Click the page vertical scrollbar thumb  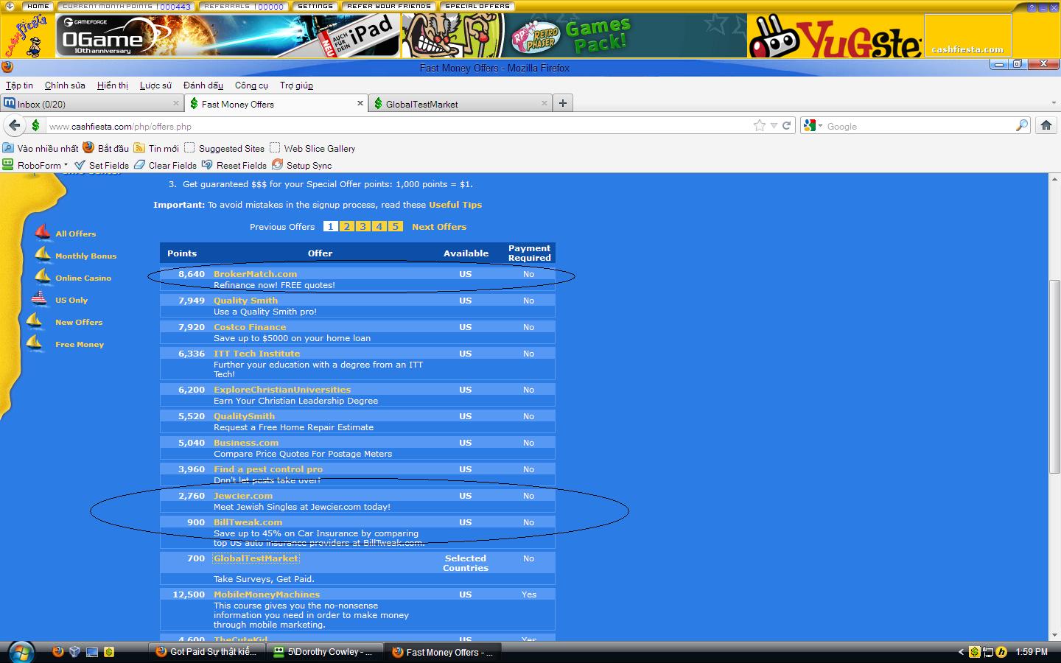[1054, 376]
